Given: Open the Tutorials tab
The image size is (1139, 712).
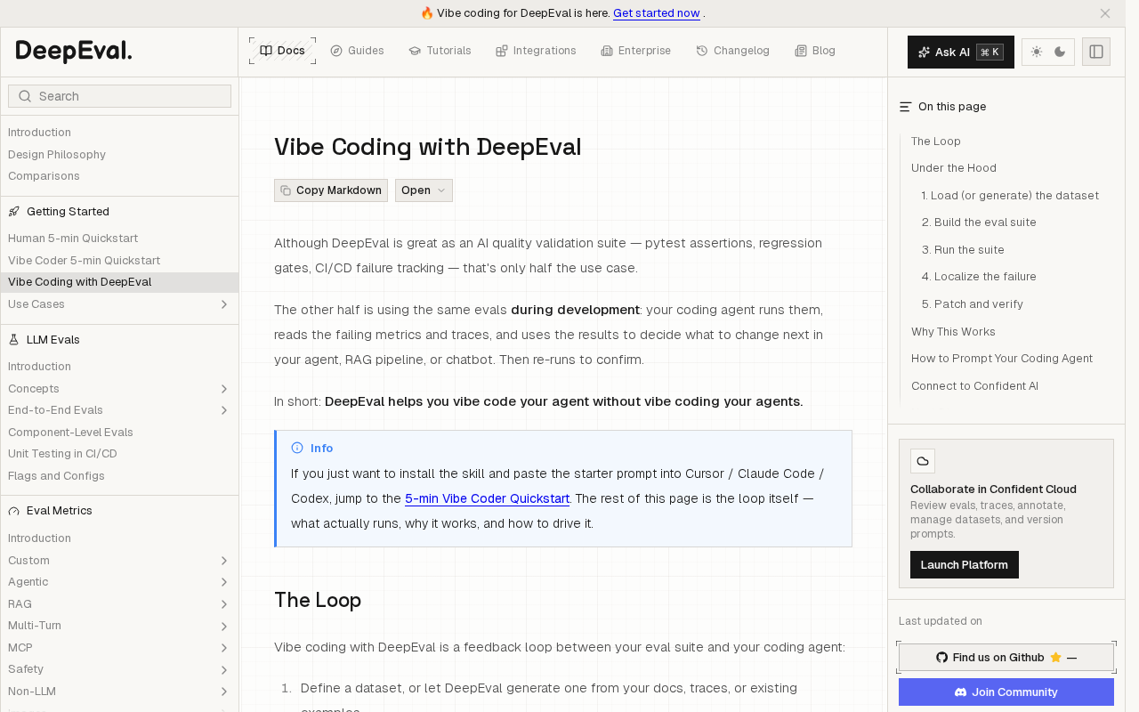Looking at the screenshot, I should pyautogui.click(x=440, y=51).
